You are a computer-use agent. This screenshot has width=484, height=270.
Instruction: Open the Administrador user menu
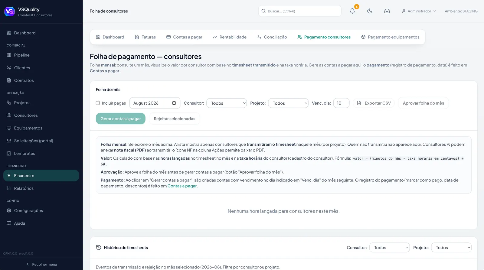[419, 11]
